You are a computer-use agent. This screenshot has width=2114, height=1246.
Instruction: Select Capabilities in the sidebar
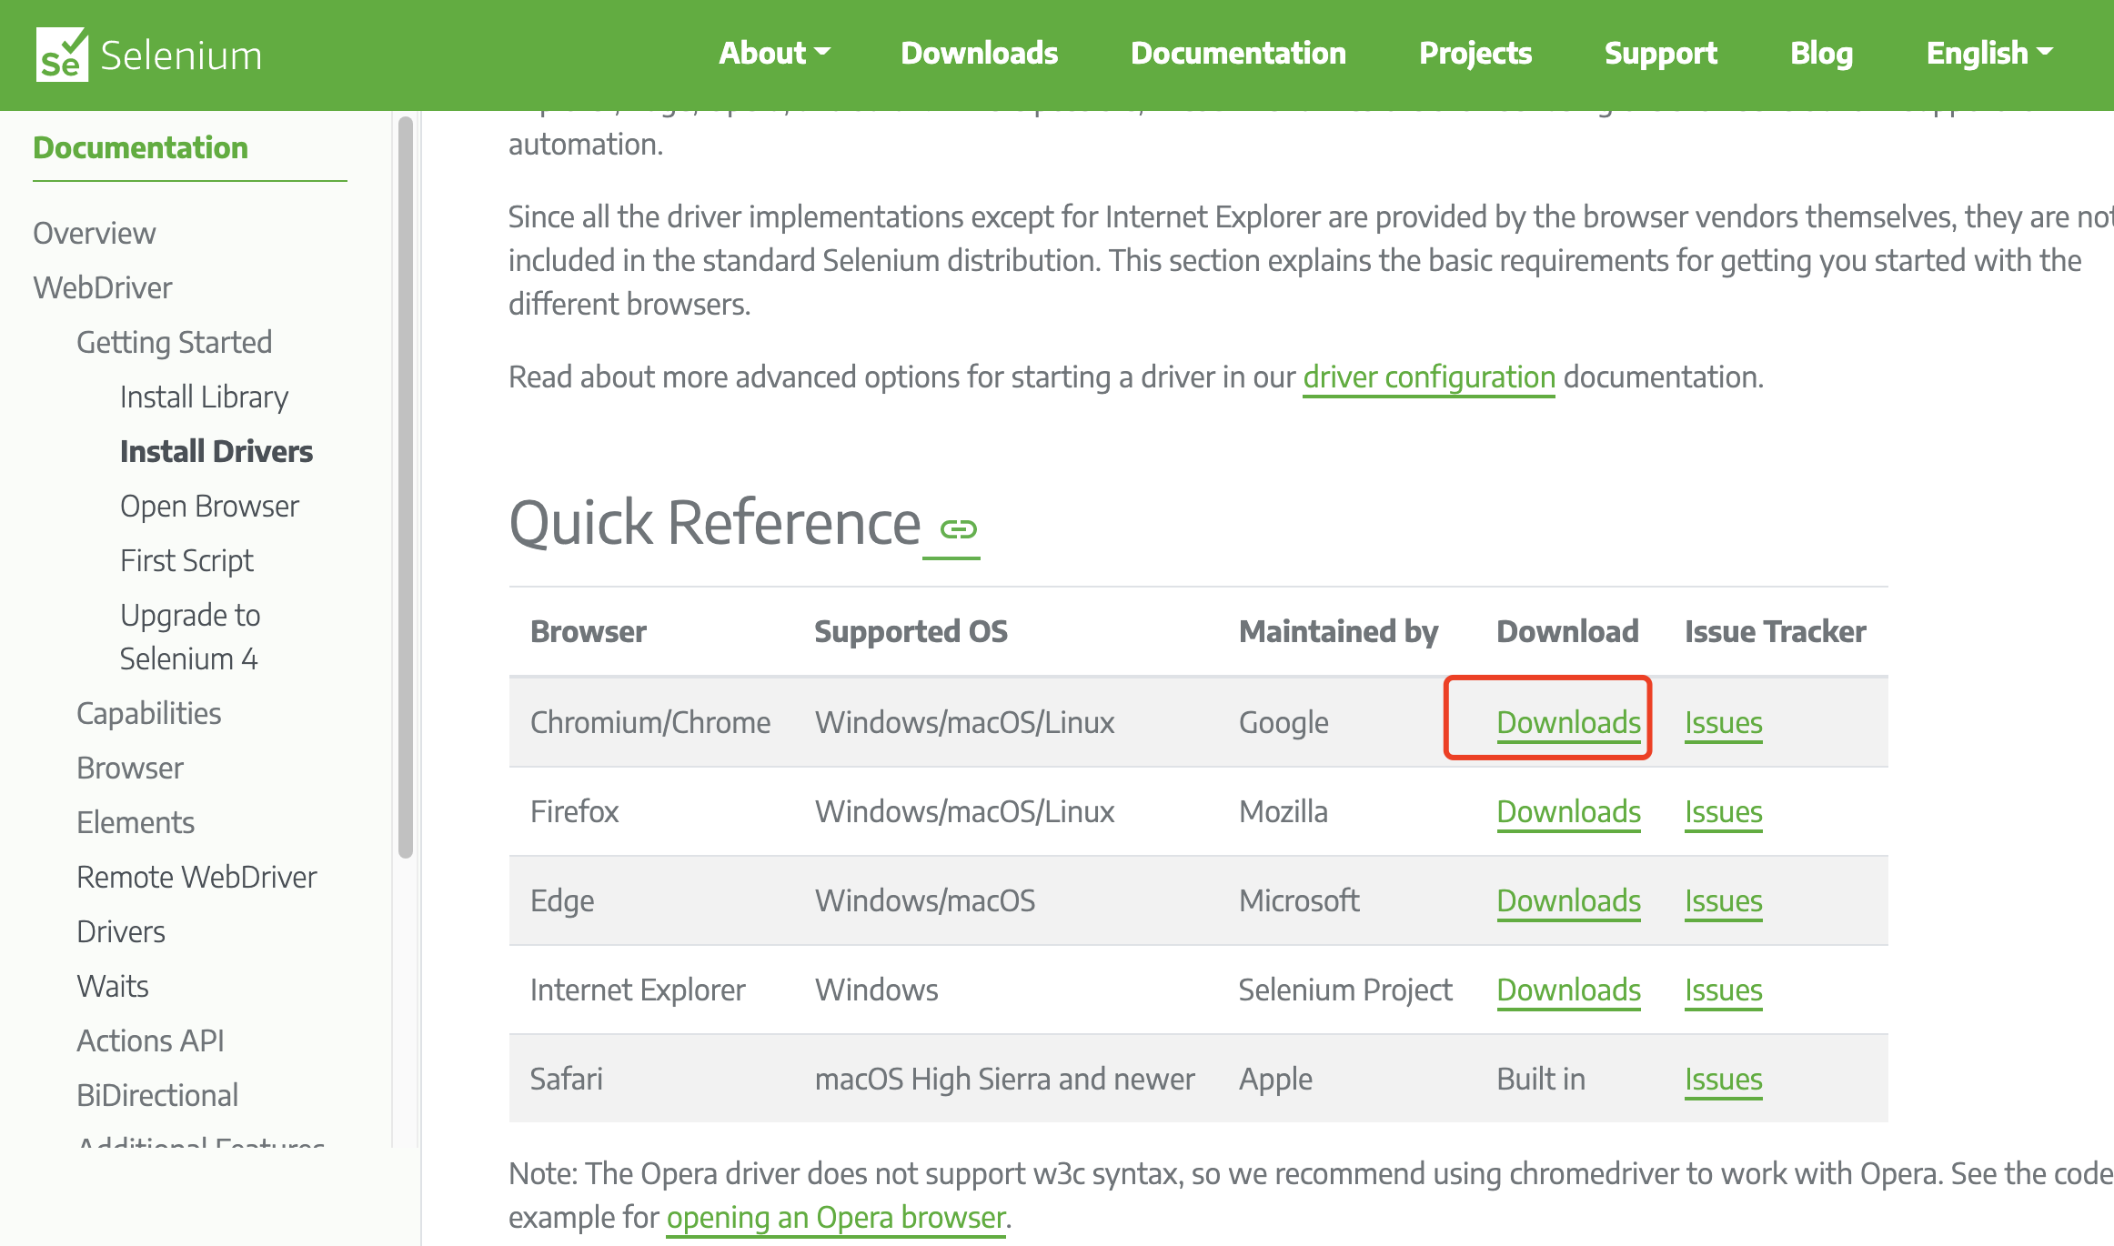(x=149, y=713)
